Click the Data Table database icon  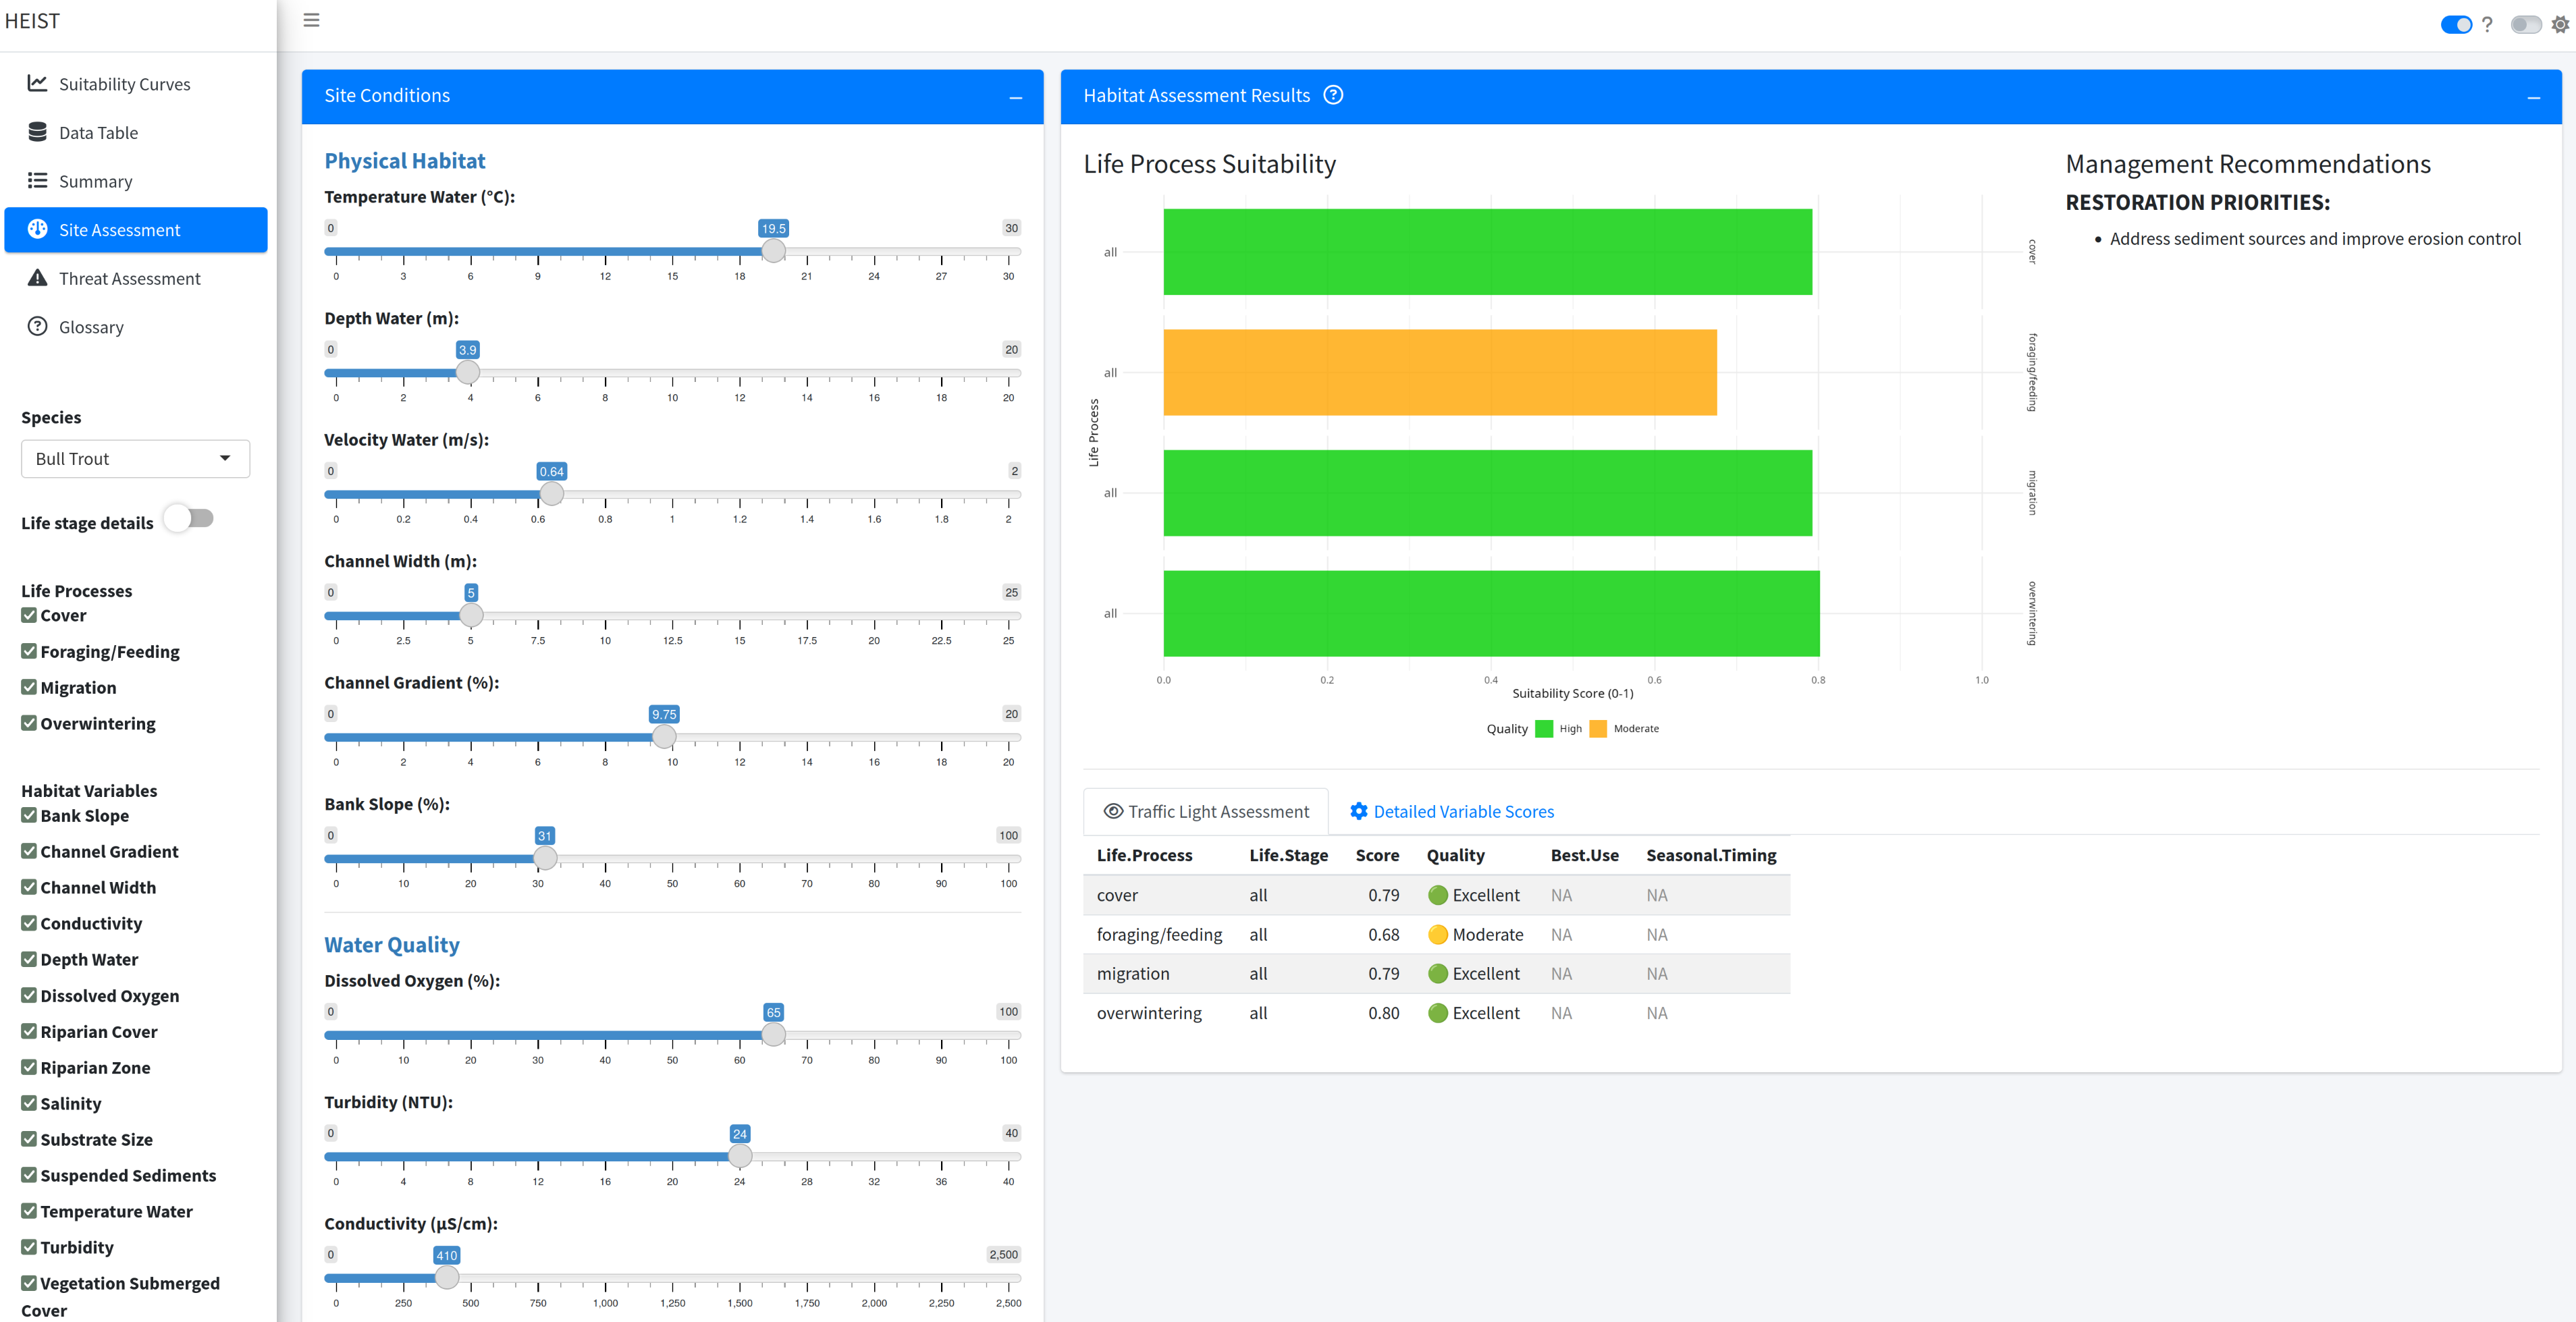[x=37, y=132]
